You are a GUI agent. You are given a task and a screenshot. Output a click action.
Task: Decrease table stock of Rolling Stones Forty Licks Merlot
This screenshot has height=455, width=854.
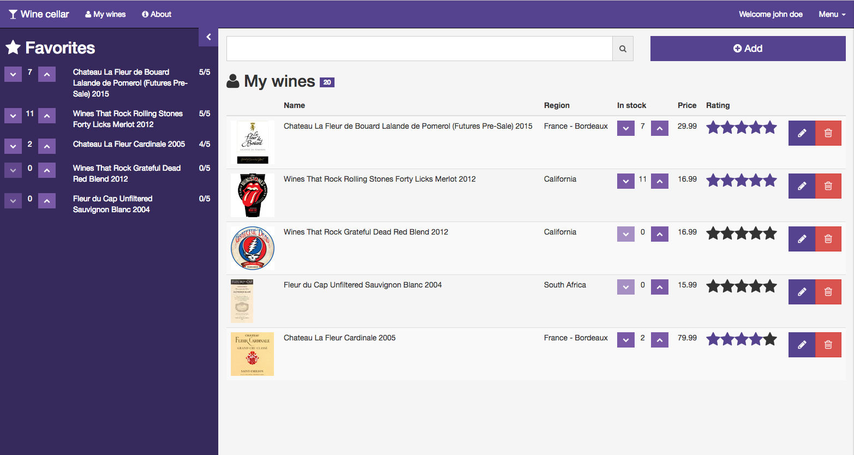point(626,181)
